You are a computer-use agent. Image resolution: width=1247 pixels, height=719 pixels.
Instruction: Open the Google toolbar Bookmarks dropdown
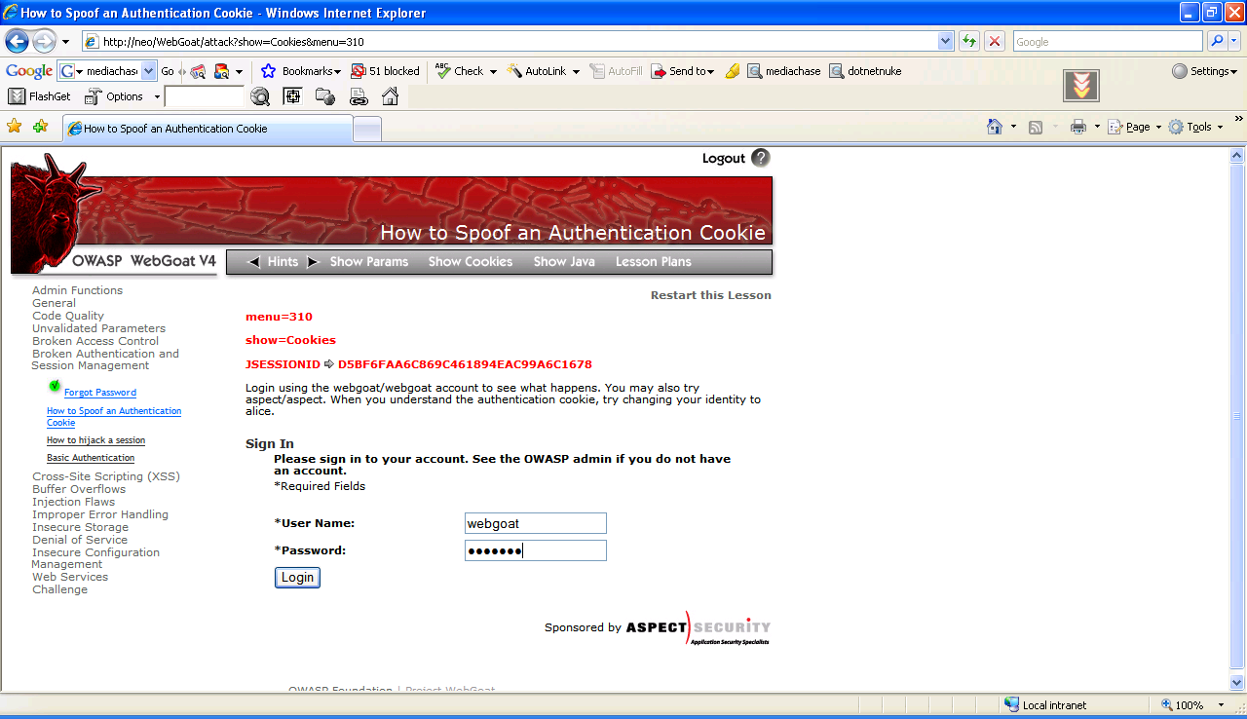(301, 71)
